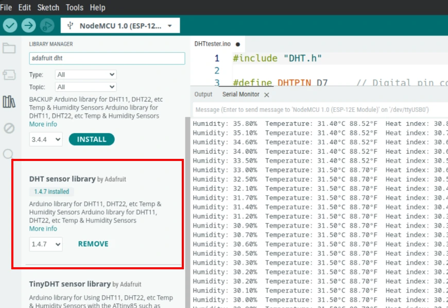Click code line #include "DHT.h"
The width and height of the screenshot is (448, 308).
(277, 58)
